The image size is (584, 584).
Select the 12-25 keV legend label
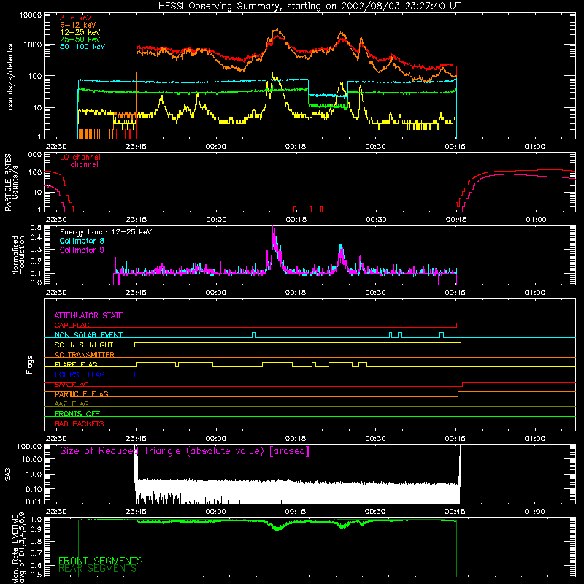click(x=80, y=32)
